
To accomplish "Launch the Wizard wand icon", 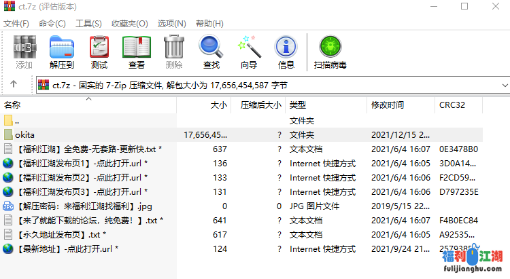I will click(x=249, y=52).
